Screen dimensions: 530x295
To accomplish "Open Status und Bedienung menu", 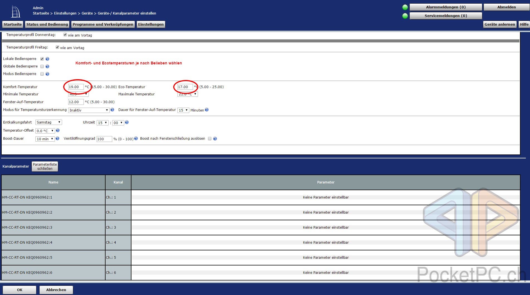I will click(x=47, y=25).
